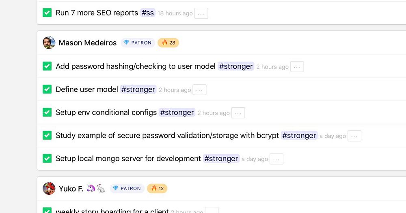
Task: Toggle checkbox for 'Setup env conditional configs'
Action: point(47,113)
